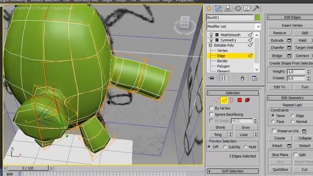
Task: Select Edge selection mode icon
Action: [224, 100]
